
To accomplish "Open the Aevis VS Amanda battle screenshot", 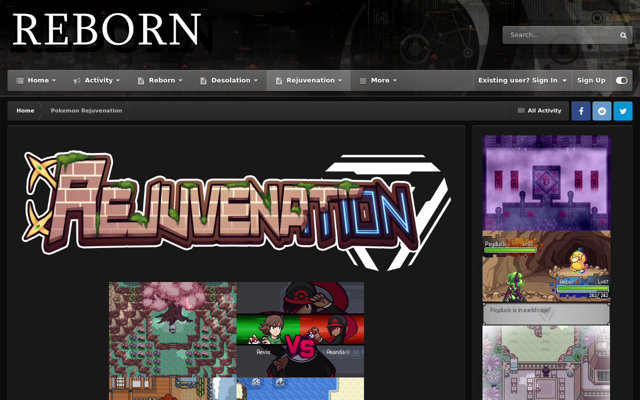I will (x=300, y=329).
